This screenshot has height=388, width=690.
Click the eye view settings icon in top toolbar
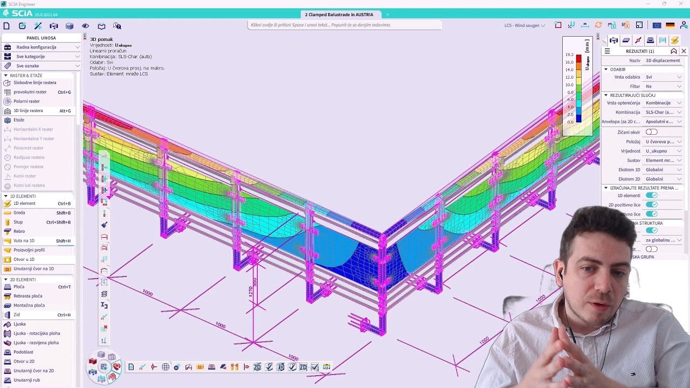85,26
